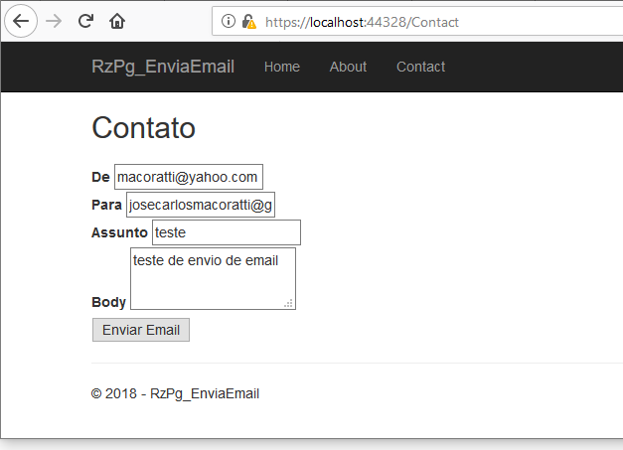Viewport: 623px width, 450px height.
Task: Click the browser back arrow button
Action: (x=21, y=21)
